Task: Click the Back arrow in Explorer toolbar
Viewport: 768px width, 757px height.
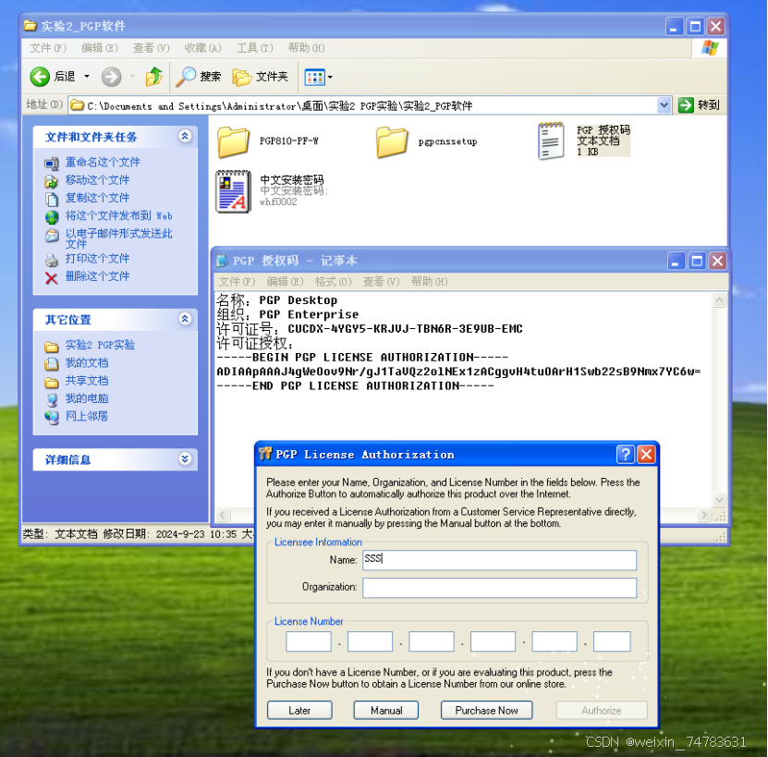Action: (40, 77)
